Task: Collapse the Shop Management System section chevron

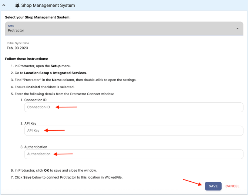Action: [4, 6]
